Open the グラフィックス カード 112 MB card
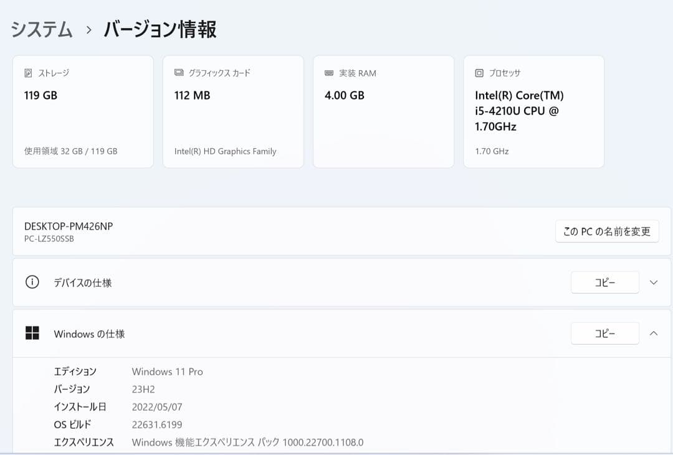This screenshot has height=455, width=673. pyautogui.click(x=233, y=111)
